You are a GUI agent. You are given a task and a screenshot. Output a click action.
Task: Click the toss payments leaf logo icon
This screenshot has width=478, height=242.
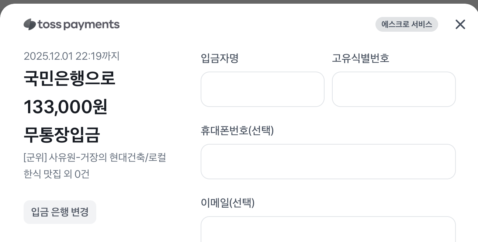tap(30, 25)
